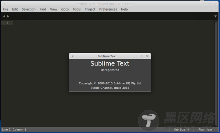Open the File menu
Image resolution: width=220 pixels, height=133 pixels.
[6, 9]
